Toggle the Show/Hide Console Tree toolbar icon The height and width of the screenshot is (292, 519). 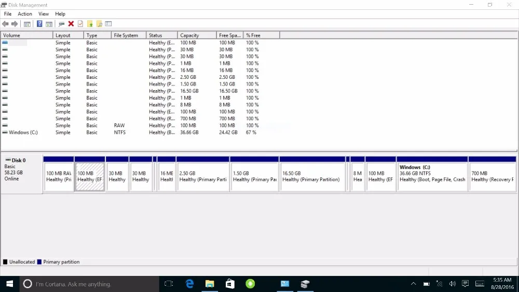tap(27, 24)
